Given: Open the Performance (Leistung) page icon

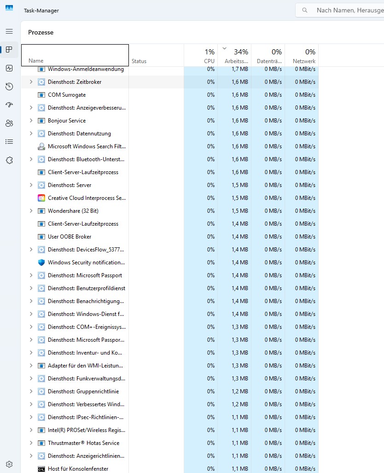Looking at the screenshot, I should point(9,68).
